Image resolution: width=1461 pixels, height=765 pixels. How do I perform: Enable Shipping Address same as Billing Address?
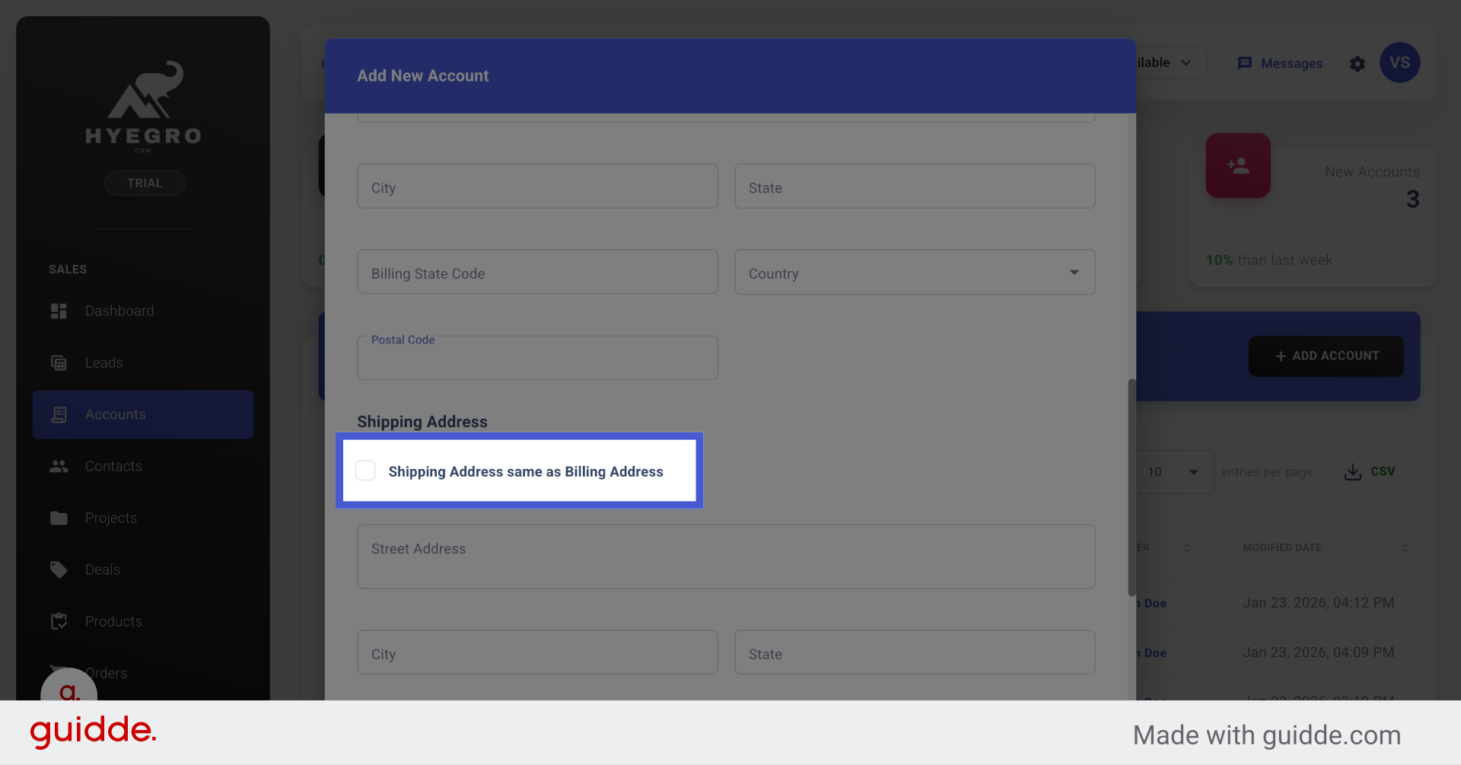365,470
